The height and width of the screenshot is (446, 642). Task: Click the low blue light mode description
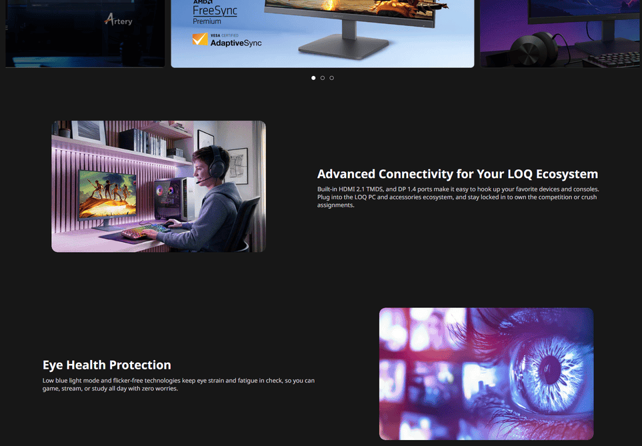pyautogui.click(x=179, y=385)
